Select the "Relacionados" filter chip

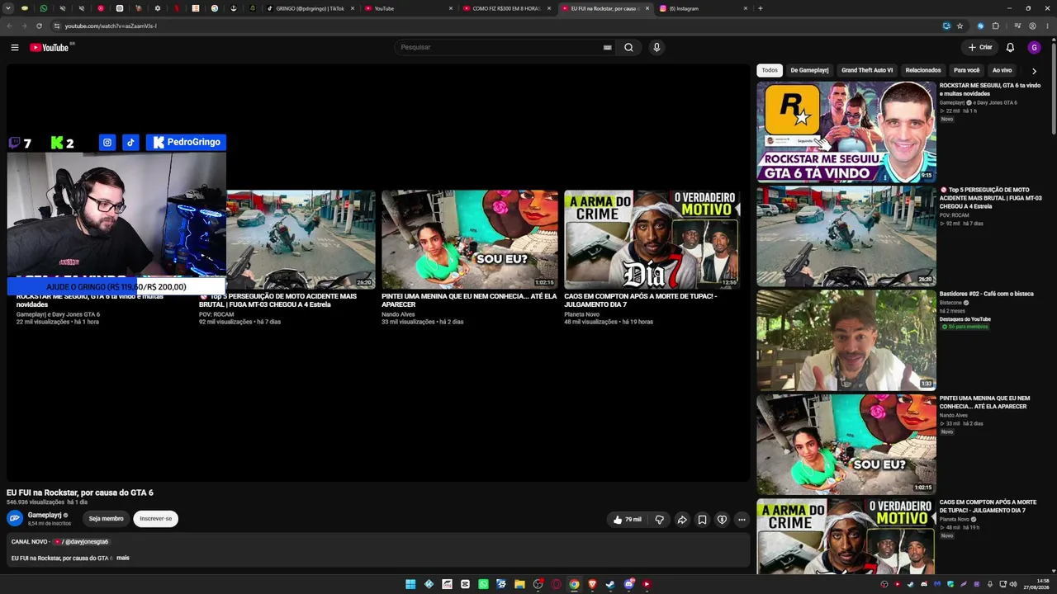click(x=923, y=70)
